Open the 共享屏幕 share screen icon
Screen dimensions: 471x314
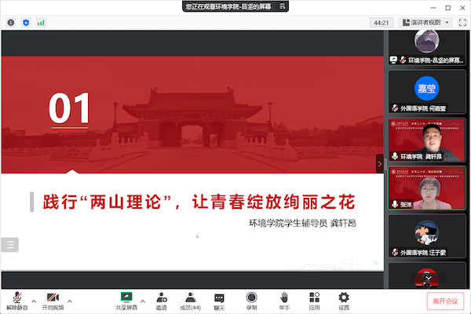point(125,301)
